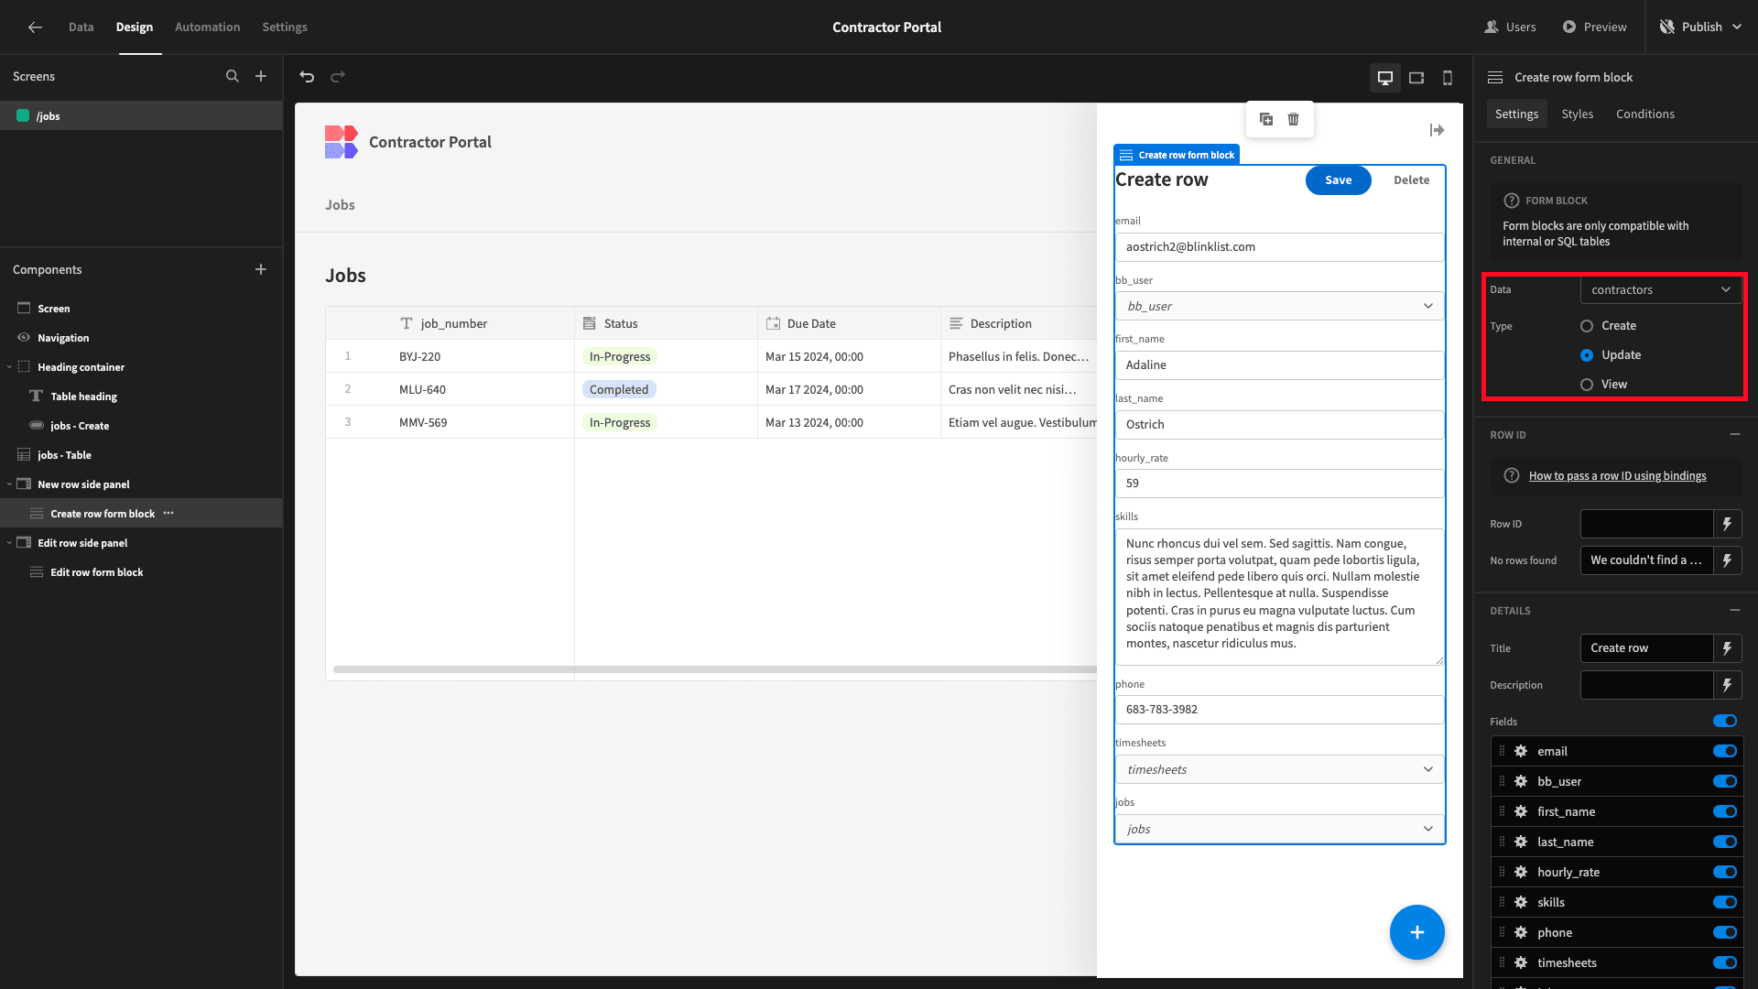Click the Delete button in form

[1412, 180]
